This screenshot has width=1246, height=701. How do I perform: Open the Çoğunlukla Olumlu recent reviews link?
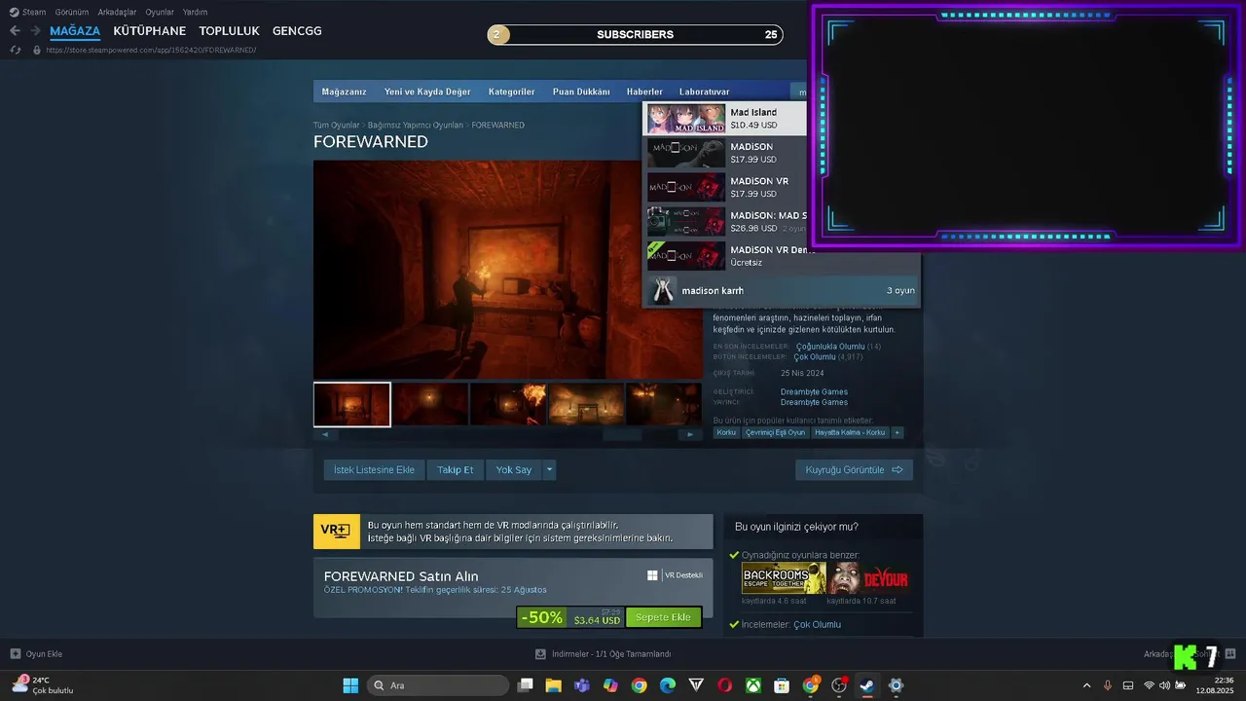coord(830,347)
